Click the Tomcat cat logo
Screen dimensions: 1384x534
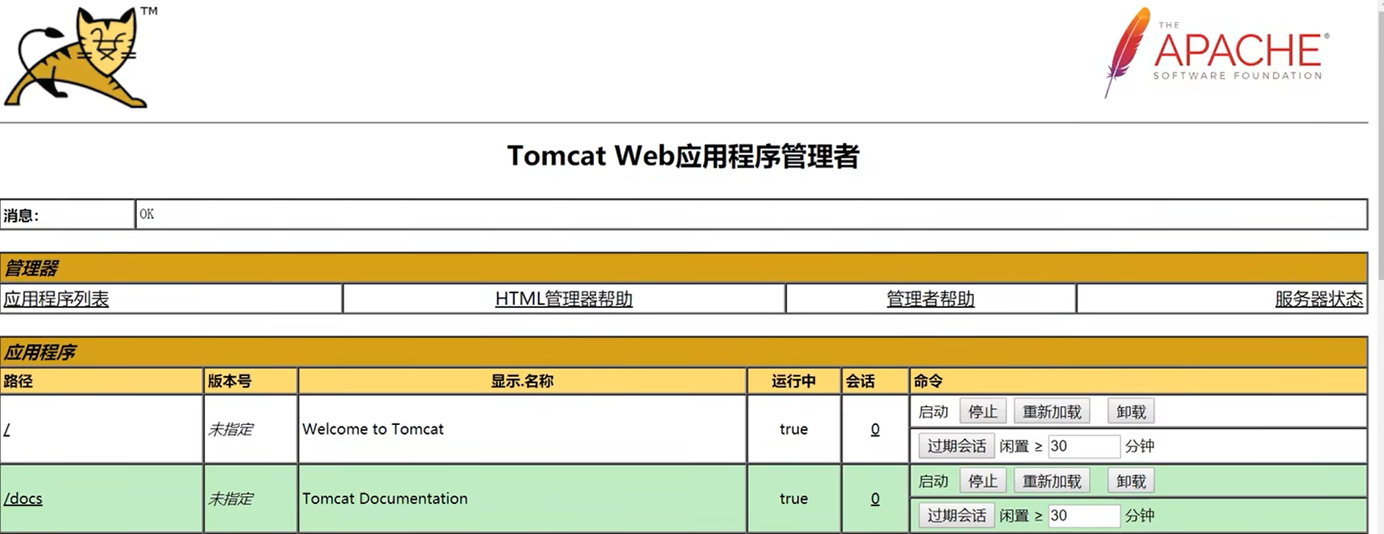(x=79, y=57)
